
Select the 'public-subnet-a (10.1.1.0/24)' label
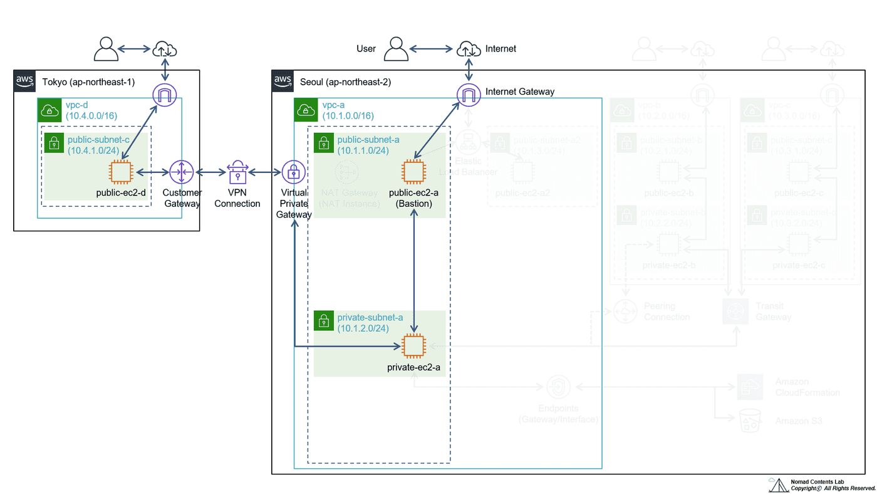(x=368, y=145)
